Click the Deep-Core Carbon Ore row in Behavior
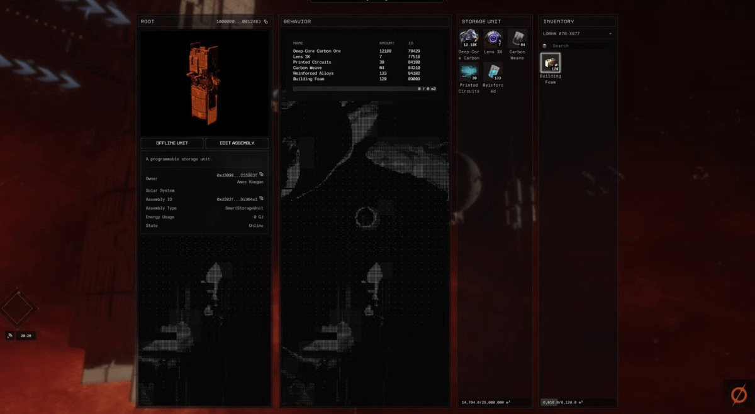Screen dimensions: 755x414 coord(365,51)
